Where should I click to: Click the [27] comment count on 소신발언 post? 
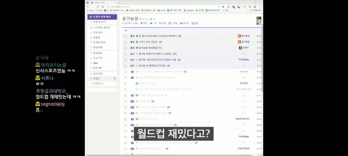[175, 54]
